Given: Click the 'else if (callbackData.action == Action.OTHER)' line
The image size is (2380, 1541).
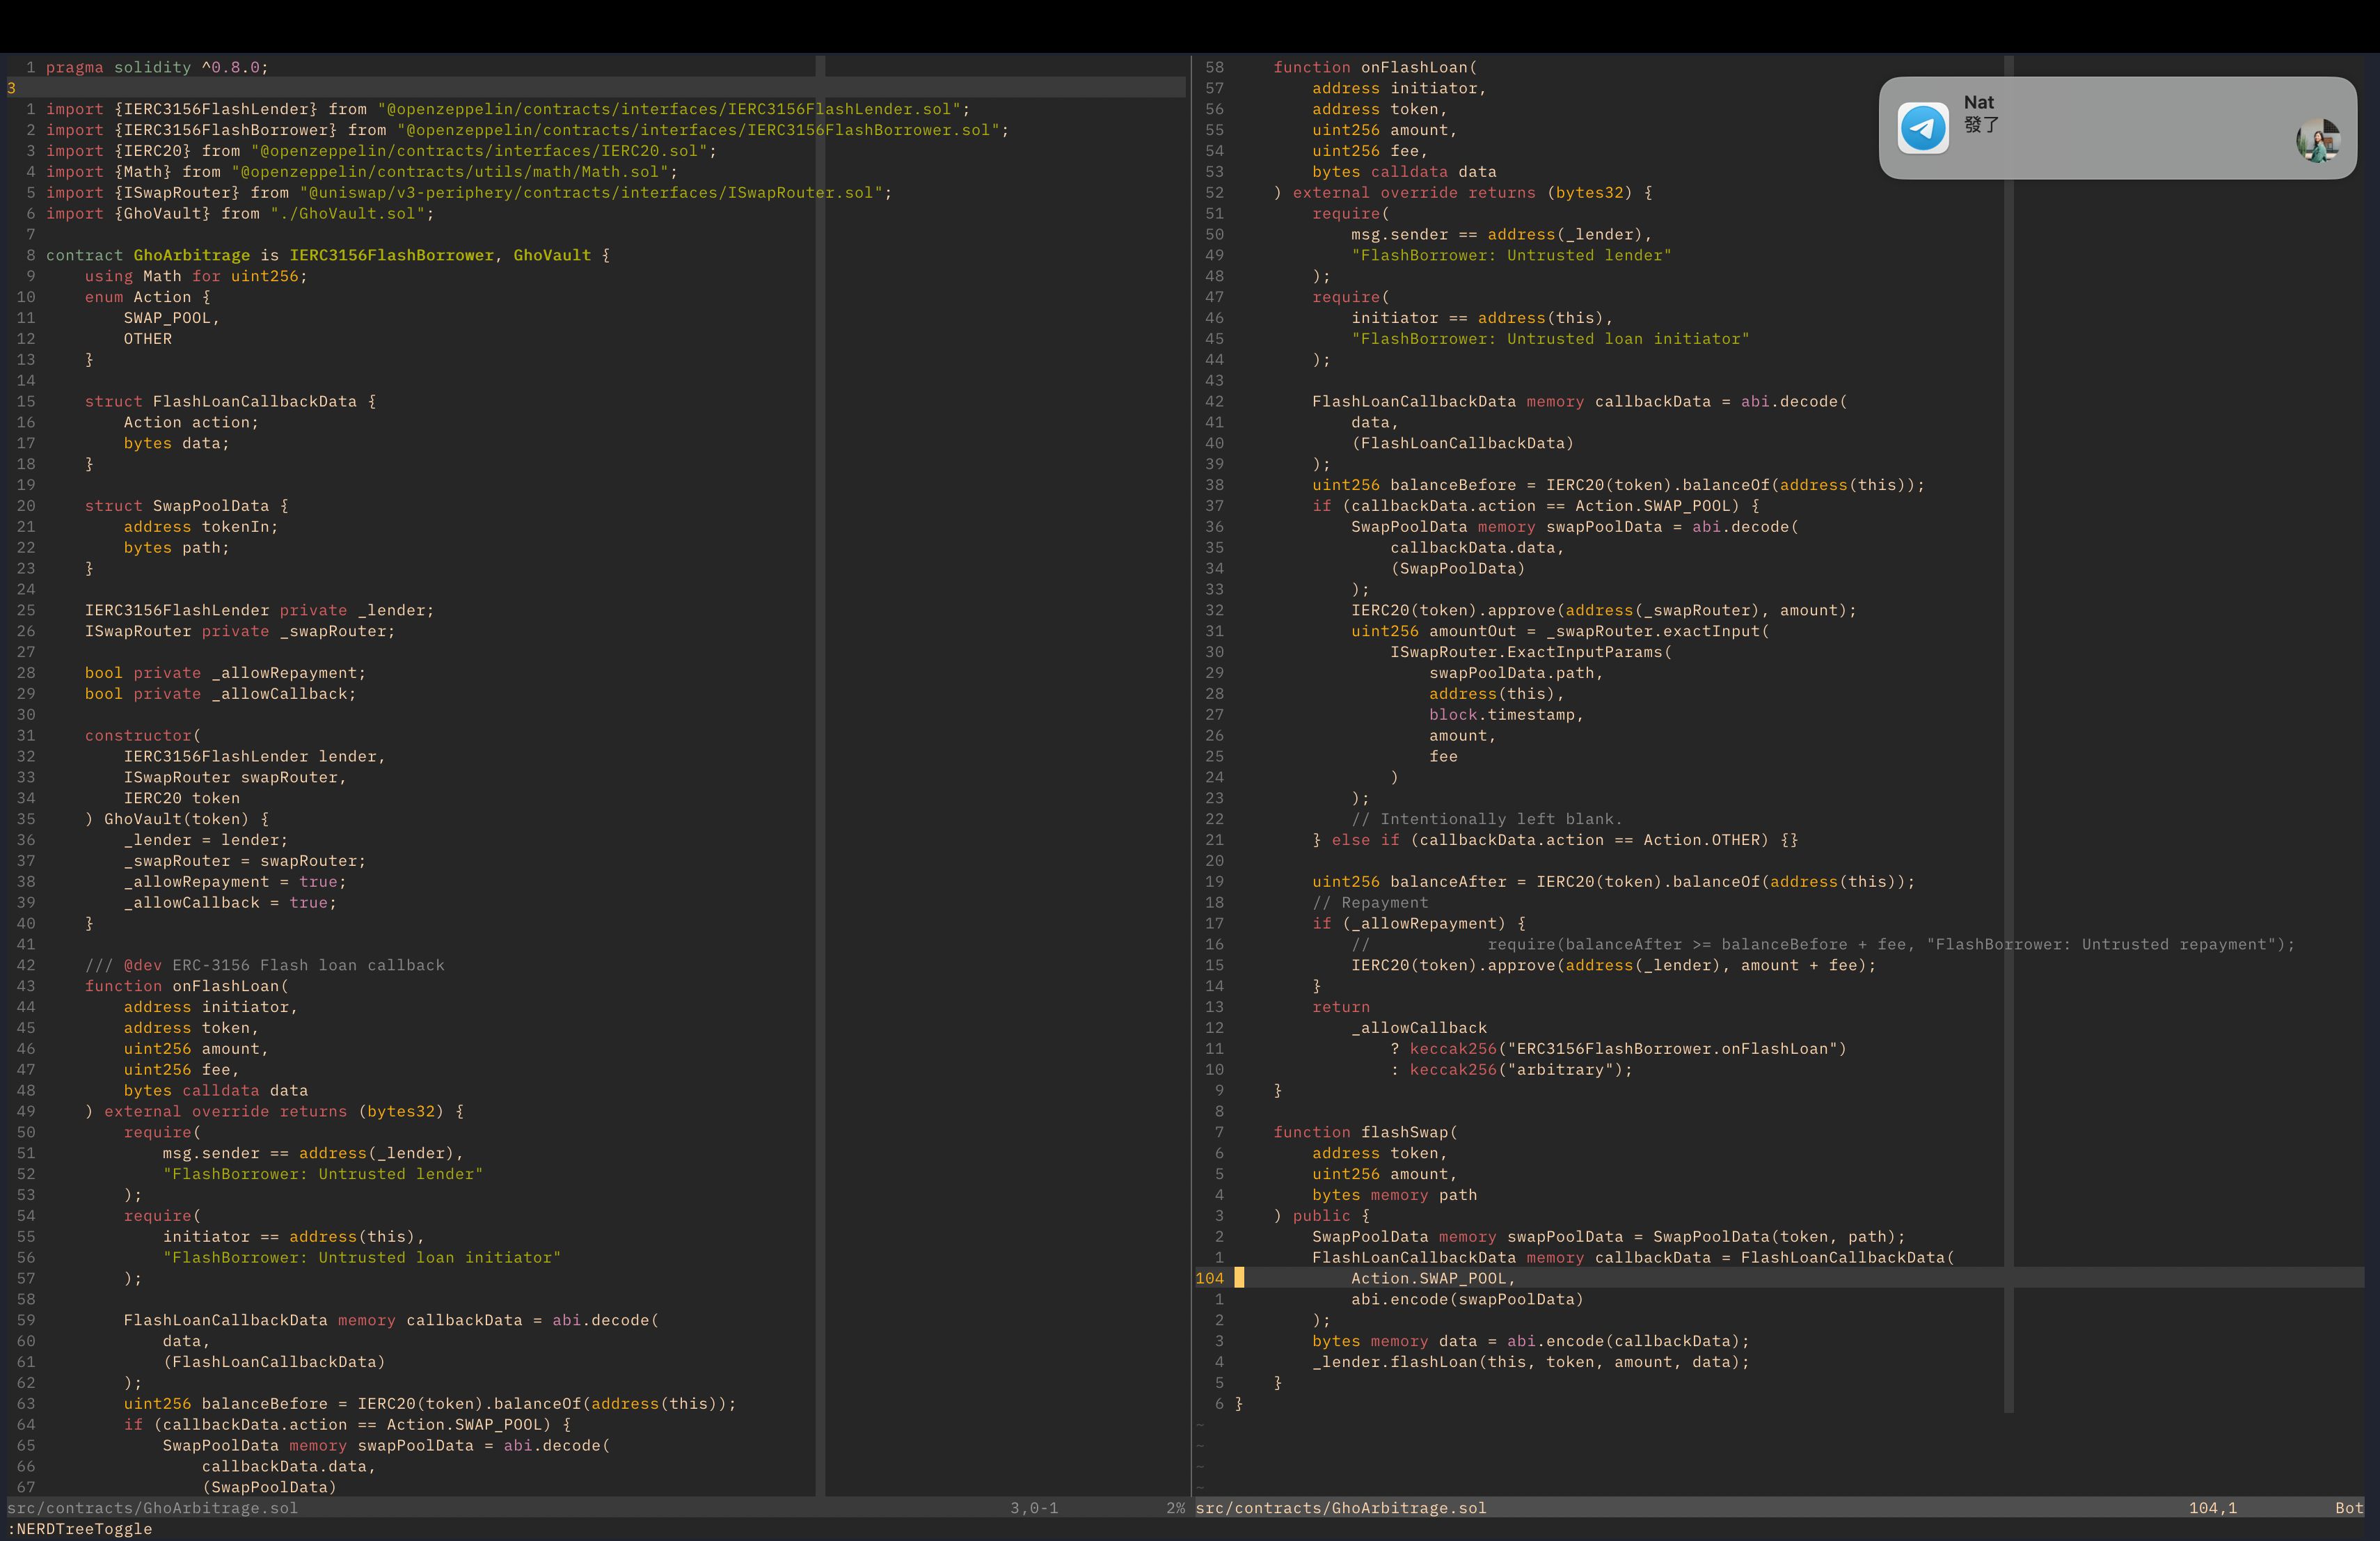Looking at the screenshot, I should coord(1555,840).
